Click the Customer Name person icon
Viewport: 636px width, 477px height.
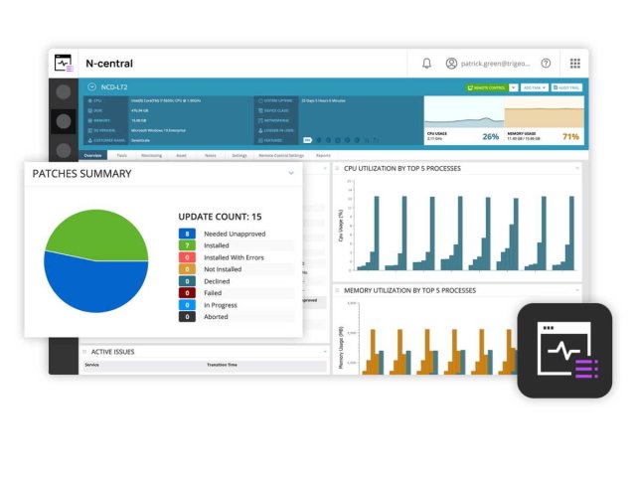click(90, 140)
